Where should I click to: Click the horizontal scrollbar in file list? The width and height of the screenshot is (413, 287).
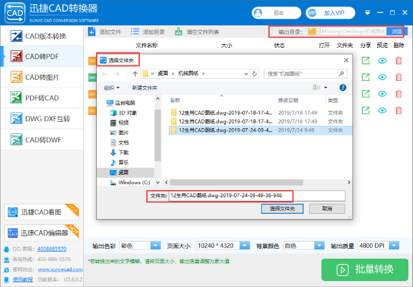click(236, 182)
